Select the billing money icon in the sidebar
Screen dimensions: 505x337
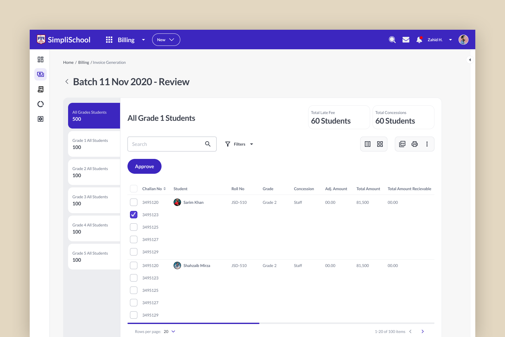41,74
